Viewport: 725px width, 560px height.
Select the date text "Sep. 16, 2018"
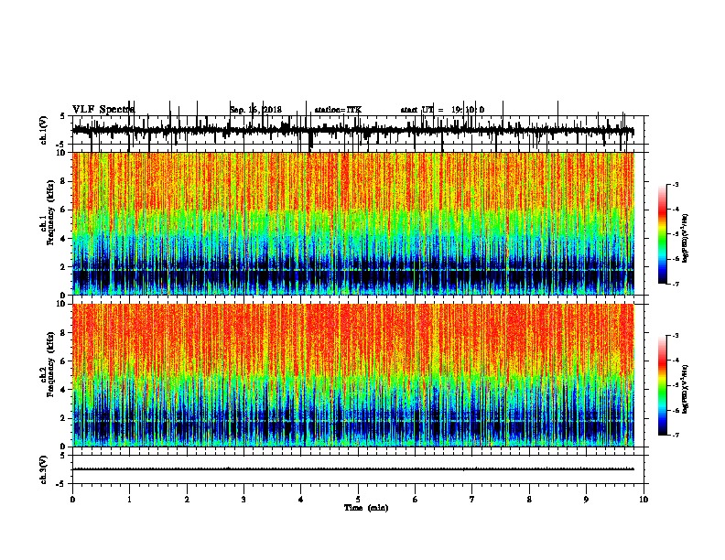pos(255,110)
